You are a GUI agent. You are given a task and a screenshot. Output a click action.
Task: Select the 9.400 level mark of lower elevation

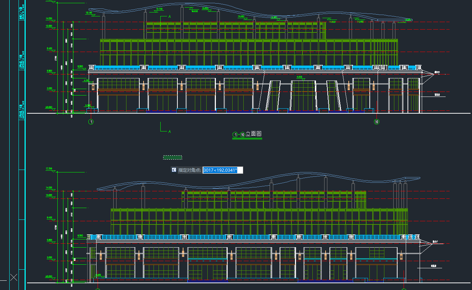(49, 217)
